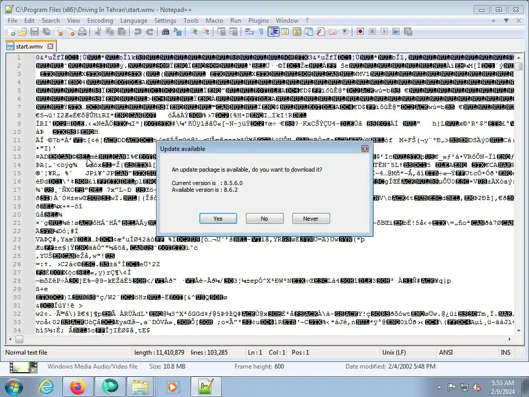Click the plus button on menu bar right
The width and height of the screenshot is (529, 397).
pos(493,21)
